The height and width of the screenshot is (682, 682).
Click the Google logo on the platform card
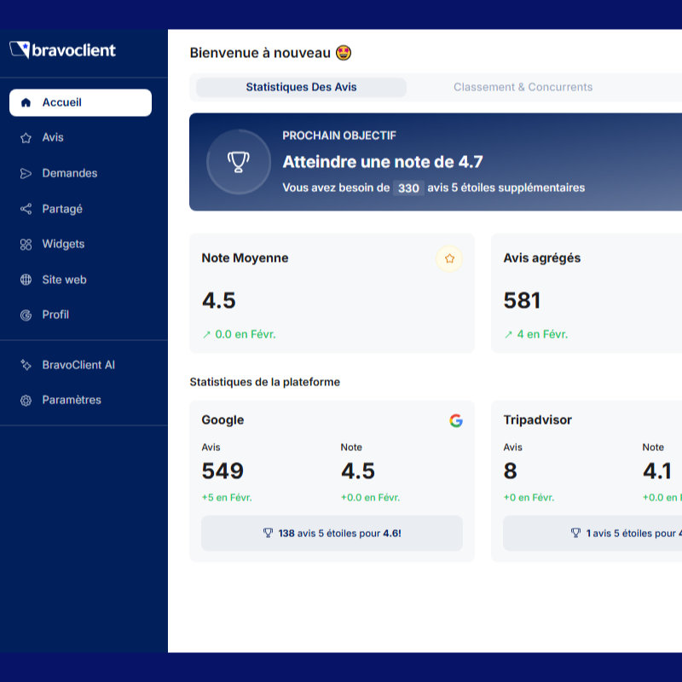pyautogui.click(x=457, y=420)
